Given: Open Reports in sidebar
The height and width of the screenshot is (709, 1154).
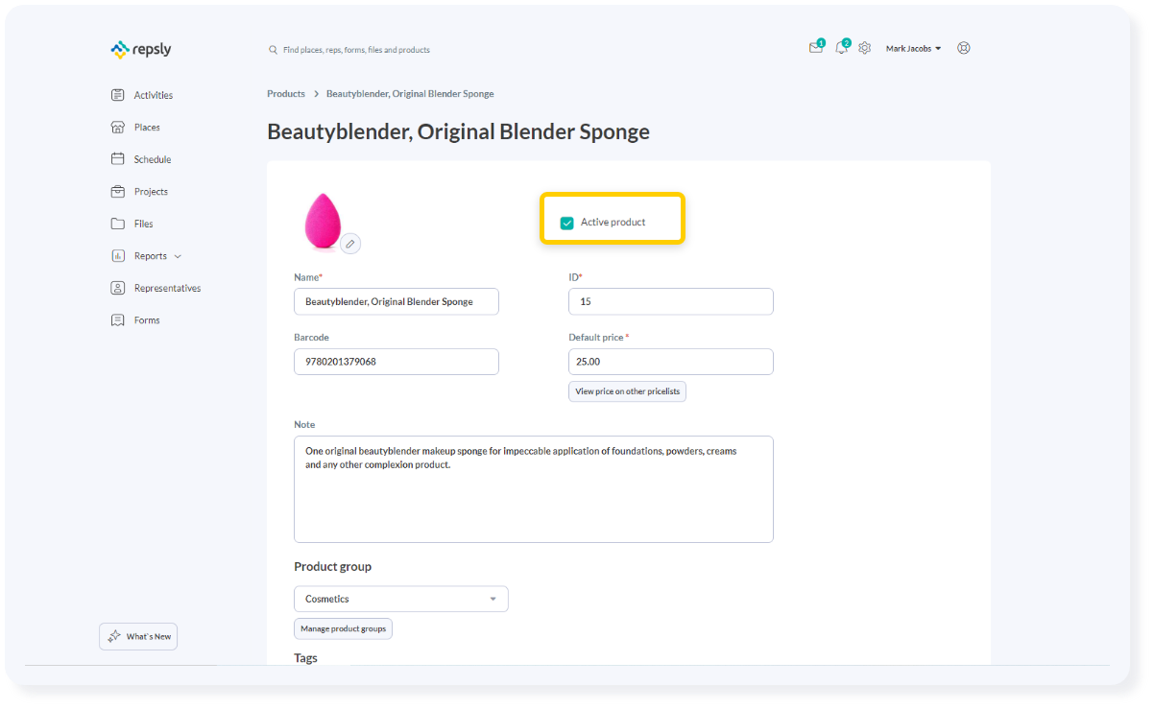Looking at the screenshot, I should click(x=151, y=256).
